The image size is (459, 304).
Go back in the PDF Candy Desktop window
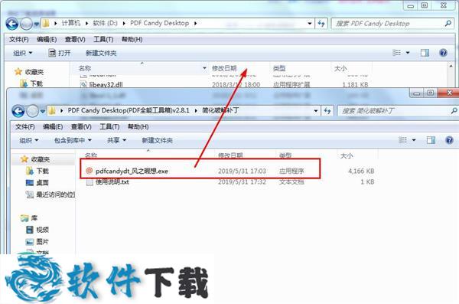point(12,24)
